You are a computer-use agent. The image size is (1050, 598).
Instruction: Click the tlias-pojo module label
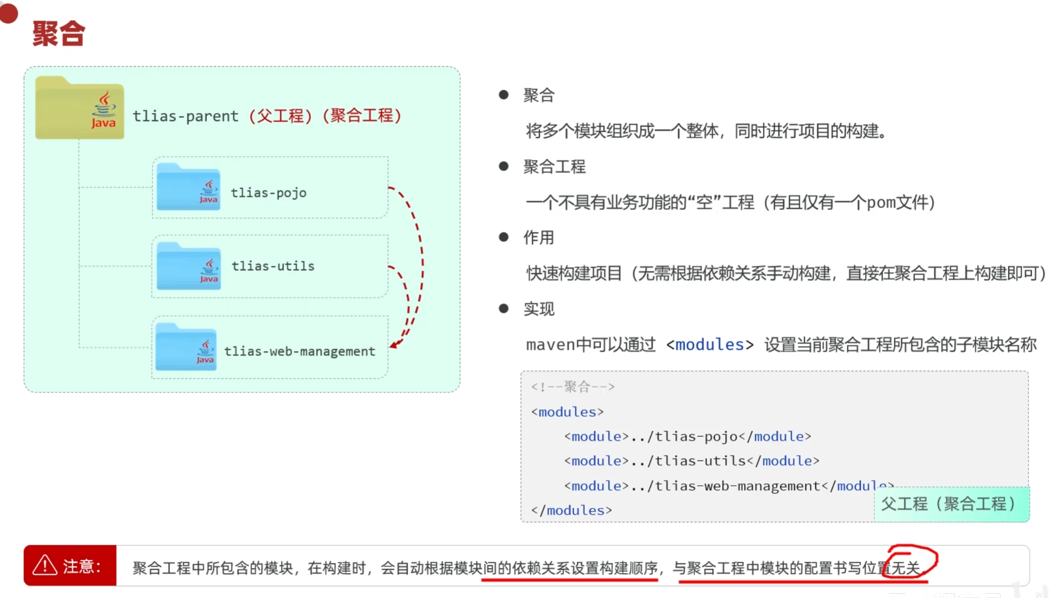point(268,193)
